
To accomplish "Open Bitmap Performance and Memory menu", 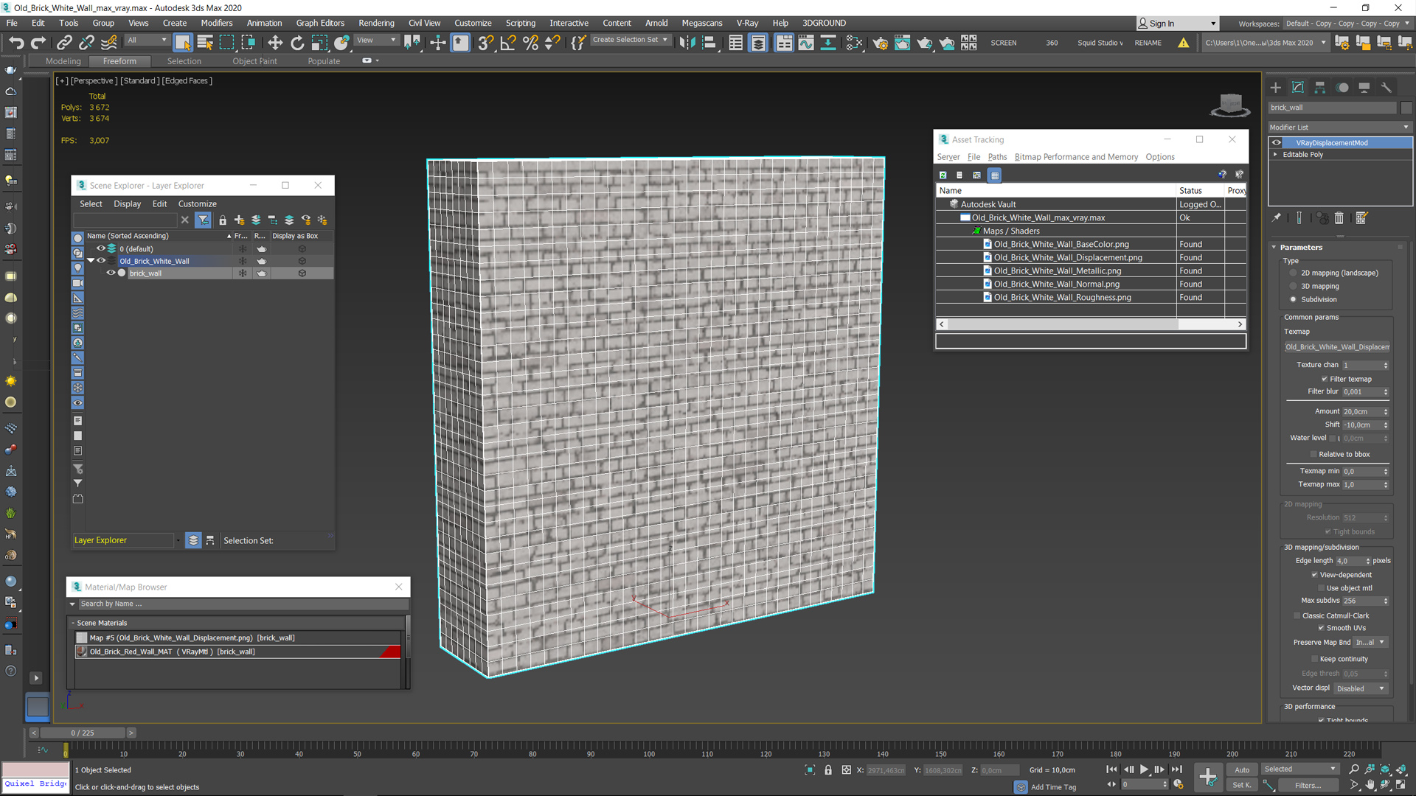I will coord(1076,157).
